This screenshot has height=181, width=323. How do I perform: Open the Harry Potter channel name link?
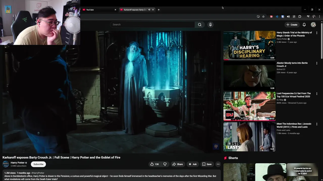(17, 163)
